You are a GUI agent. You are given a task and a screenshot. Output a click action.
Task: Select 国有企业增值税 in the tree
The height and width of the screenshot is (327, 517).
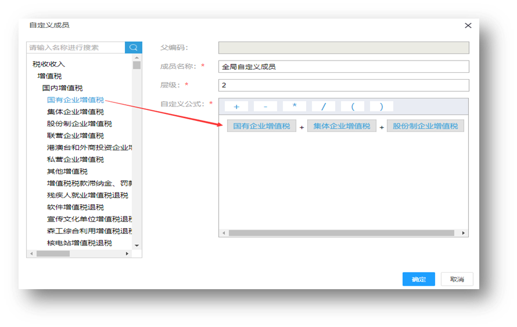click(x=75, y=100)
